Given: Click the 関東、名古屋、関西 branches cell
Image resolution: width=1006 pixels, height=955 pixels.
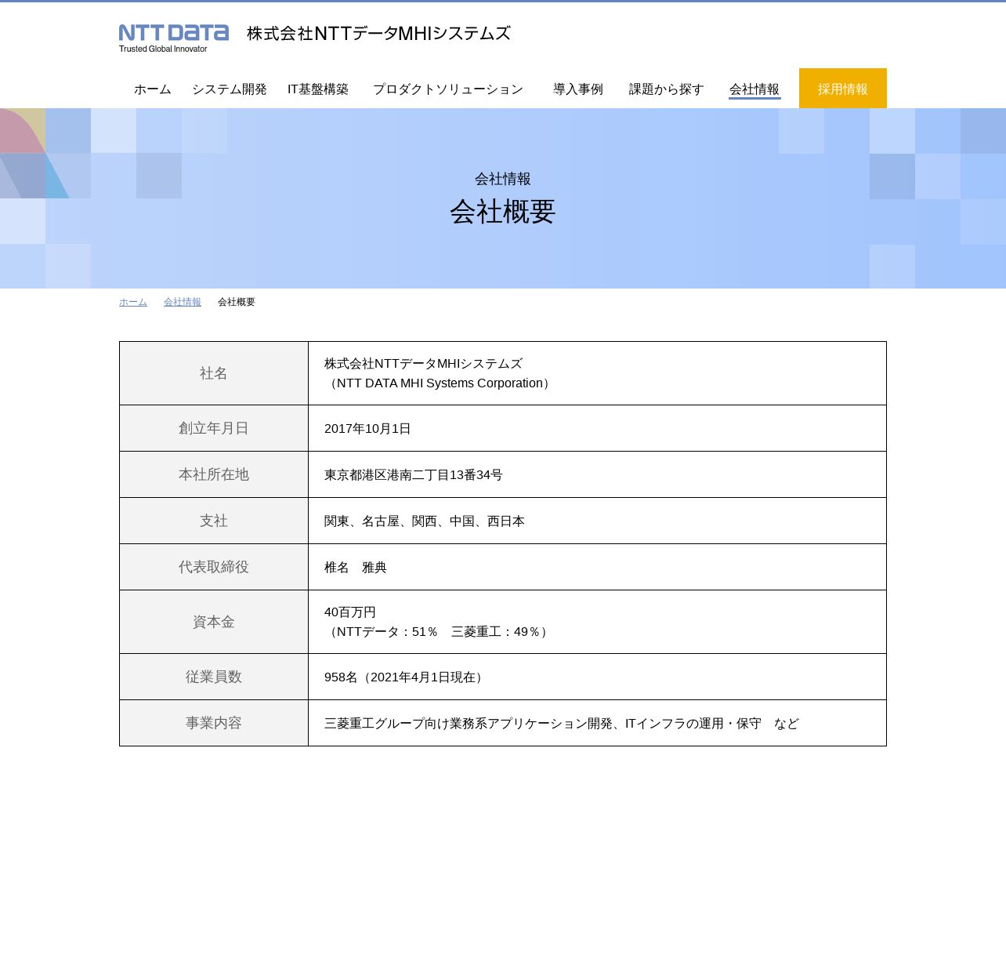Looking at the screenshot, I should point(597,521).
